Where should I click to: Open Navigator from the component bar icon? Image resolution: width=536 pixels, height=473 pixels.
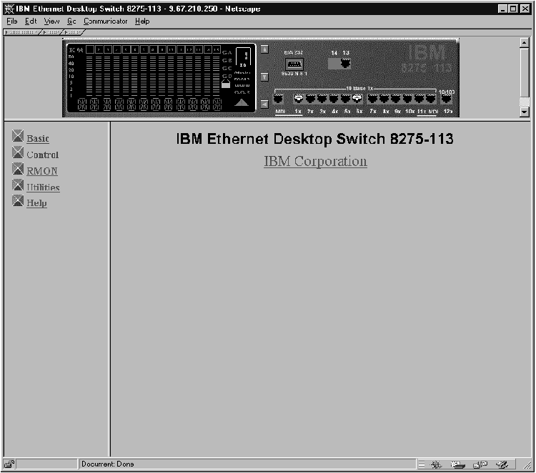point(437,464)
